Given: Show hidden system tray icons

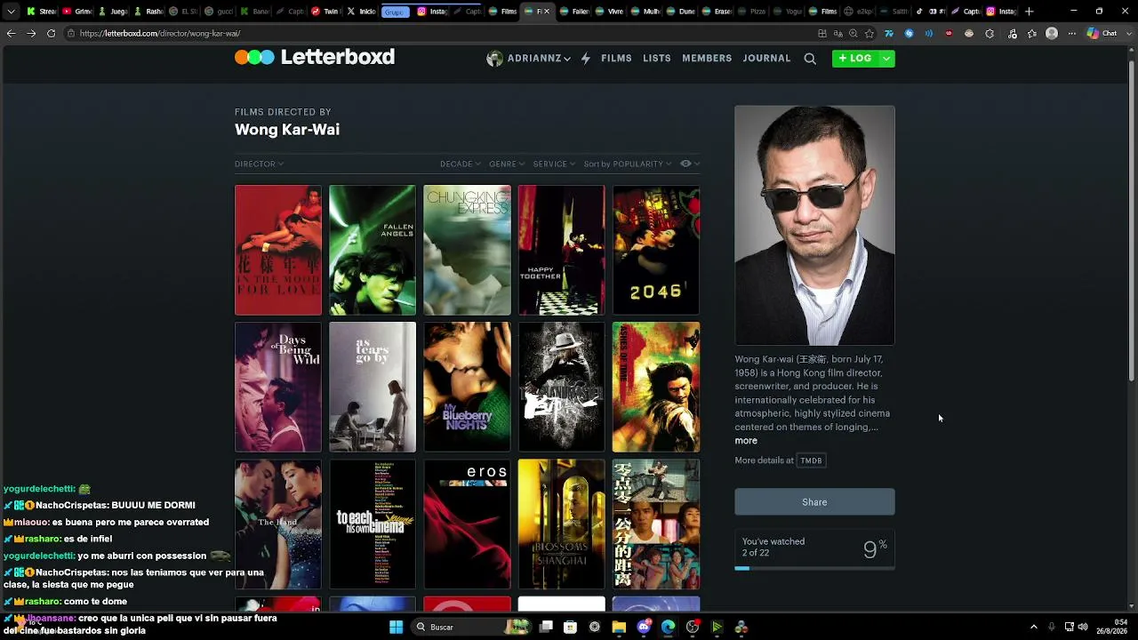Looking at the screenshot, I should tap(1033, 627).
